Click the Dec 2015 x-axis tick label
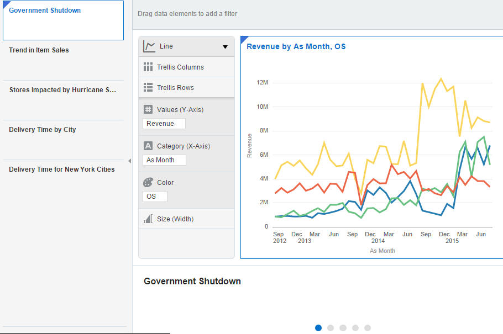This screenshot has height=334, width=503. [x=448, y=237]
